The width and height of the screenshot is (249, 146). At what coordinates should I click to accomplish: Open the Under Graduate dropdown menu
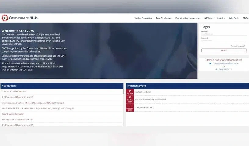(143, 18)
